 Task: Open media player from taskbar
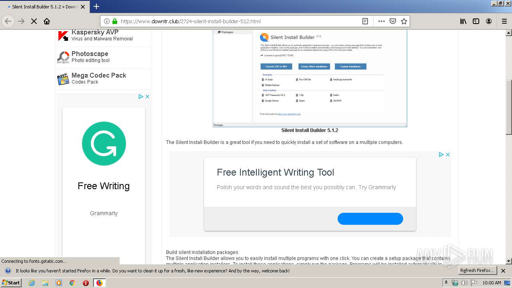point(59,283)
